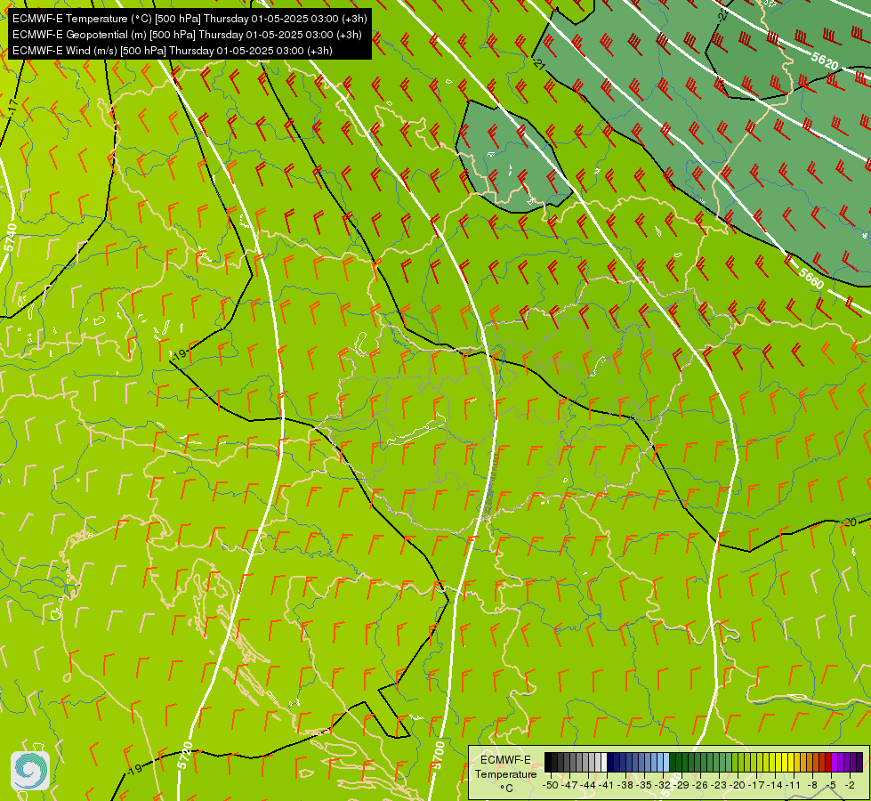This screenshot has height=801, width=871.
Task: Click the -32 value on the legend scale
Action: (x=662, y=785)
